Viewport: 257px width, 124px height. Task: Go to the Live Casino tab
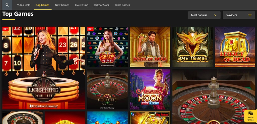pos(82,5)
